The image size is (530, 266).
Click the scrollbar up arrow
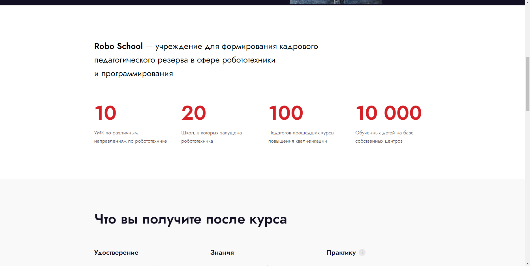click(527, 2)
